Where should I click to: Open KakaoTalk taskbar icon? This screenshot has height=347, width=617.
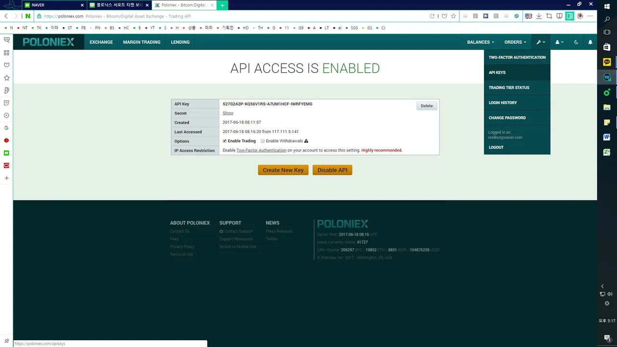607,62
